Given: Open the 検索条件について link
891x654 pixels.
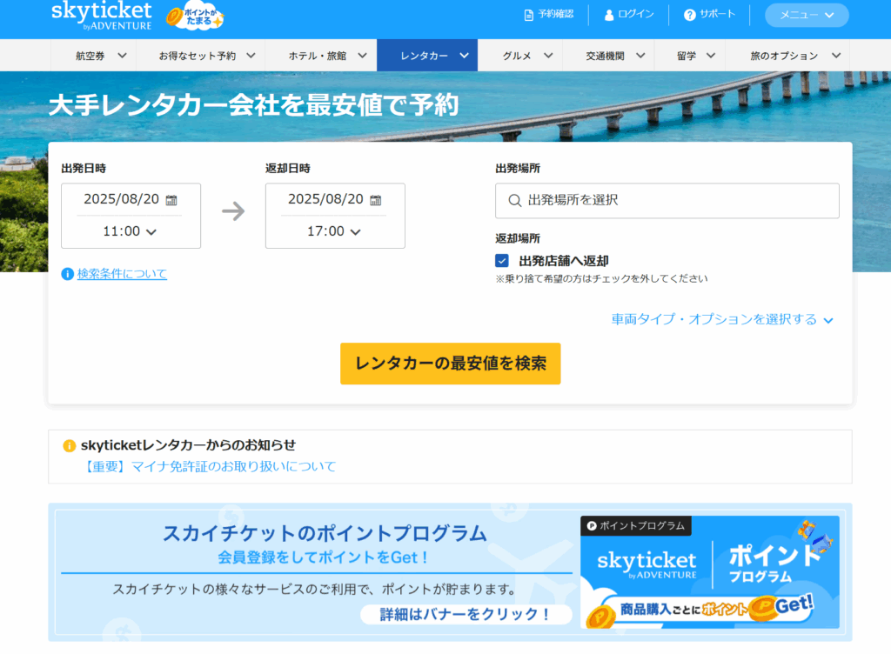Looking at the screenshot, I should click(122, 274).
